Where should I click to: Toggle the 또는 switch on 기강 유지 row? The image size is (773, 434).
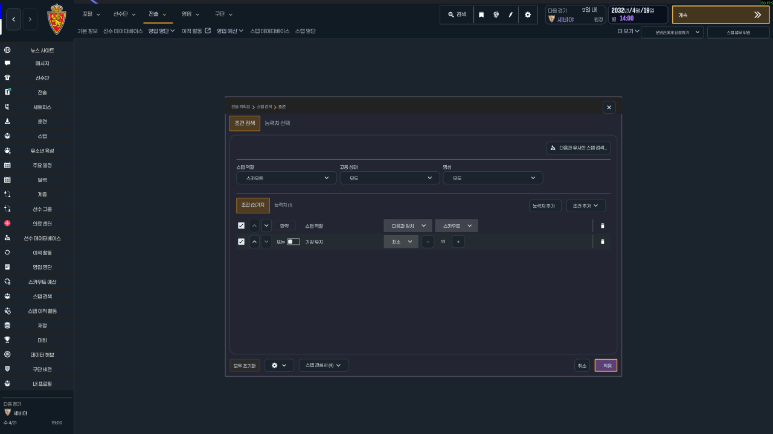tap(293, 242)
